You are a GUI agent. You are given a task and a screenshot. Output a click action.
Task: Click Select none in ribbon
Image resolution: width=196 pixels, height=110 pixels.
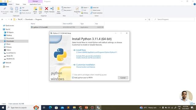[95, 10]
